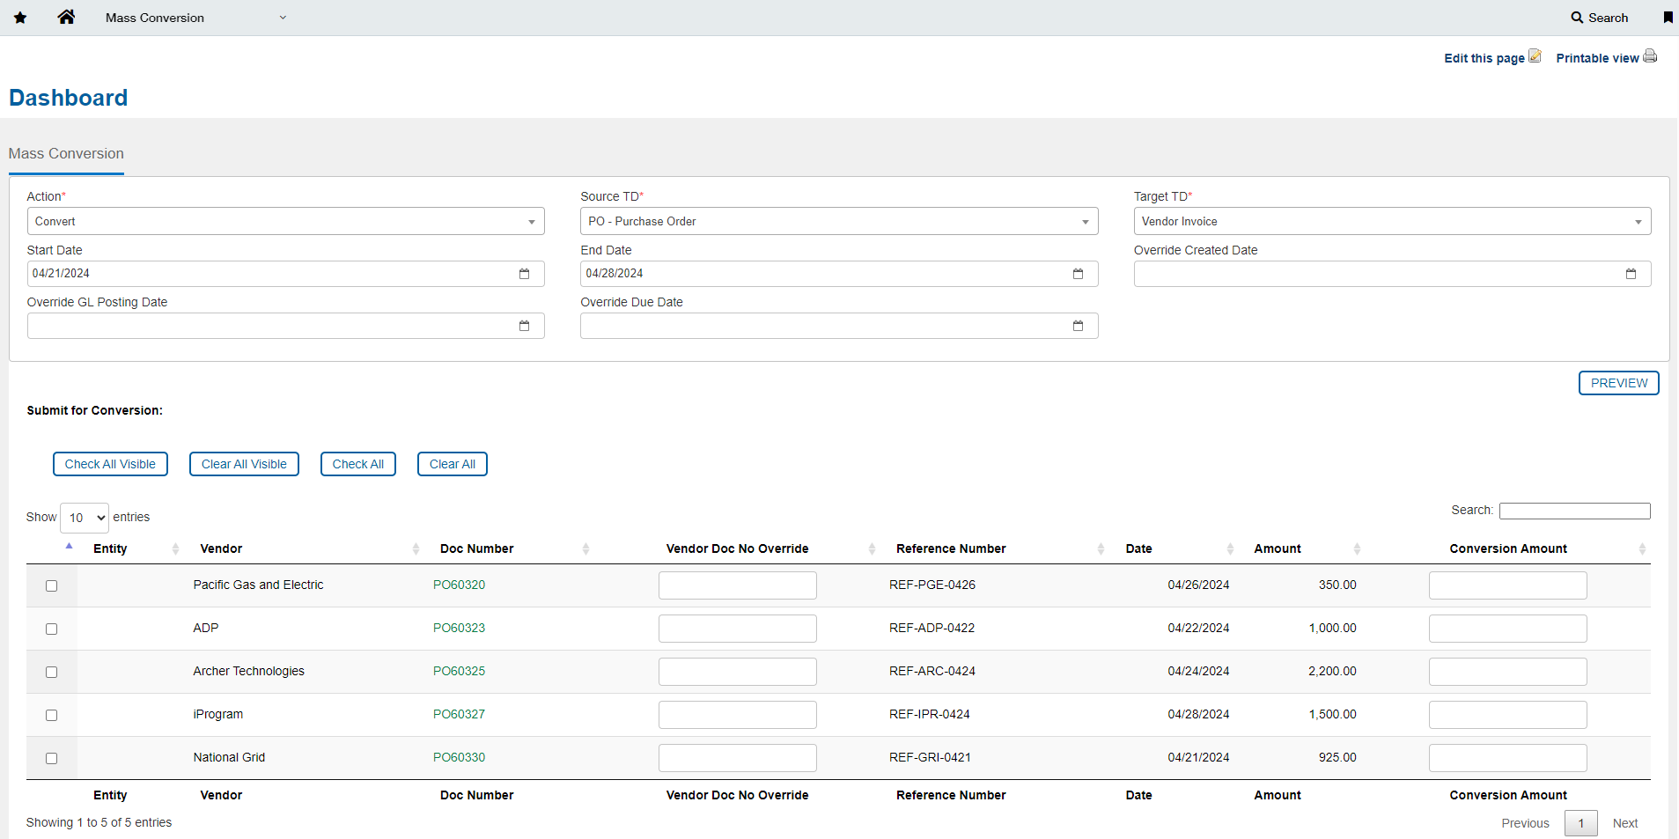Open the Mass Conversion navigation menu
This screenshot has height=839, width=1679.
(x=195, y=18)
